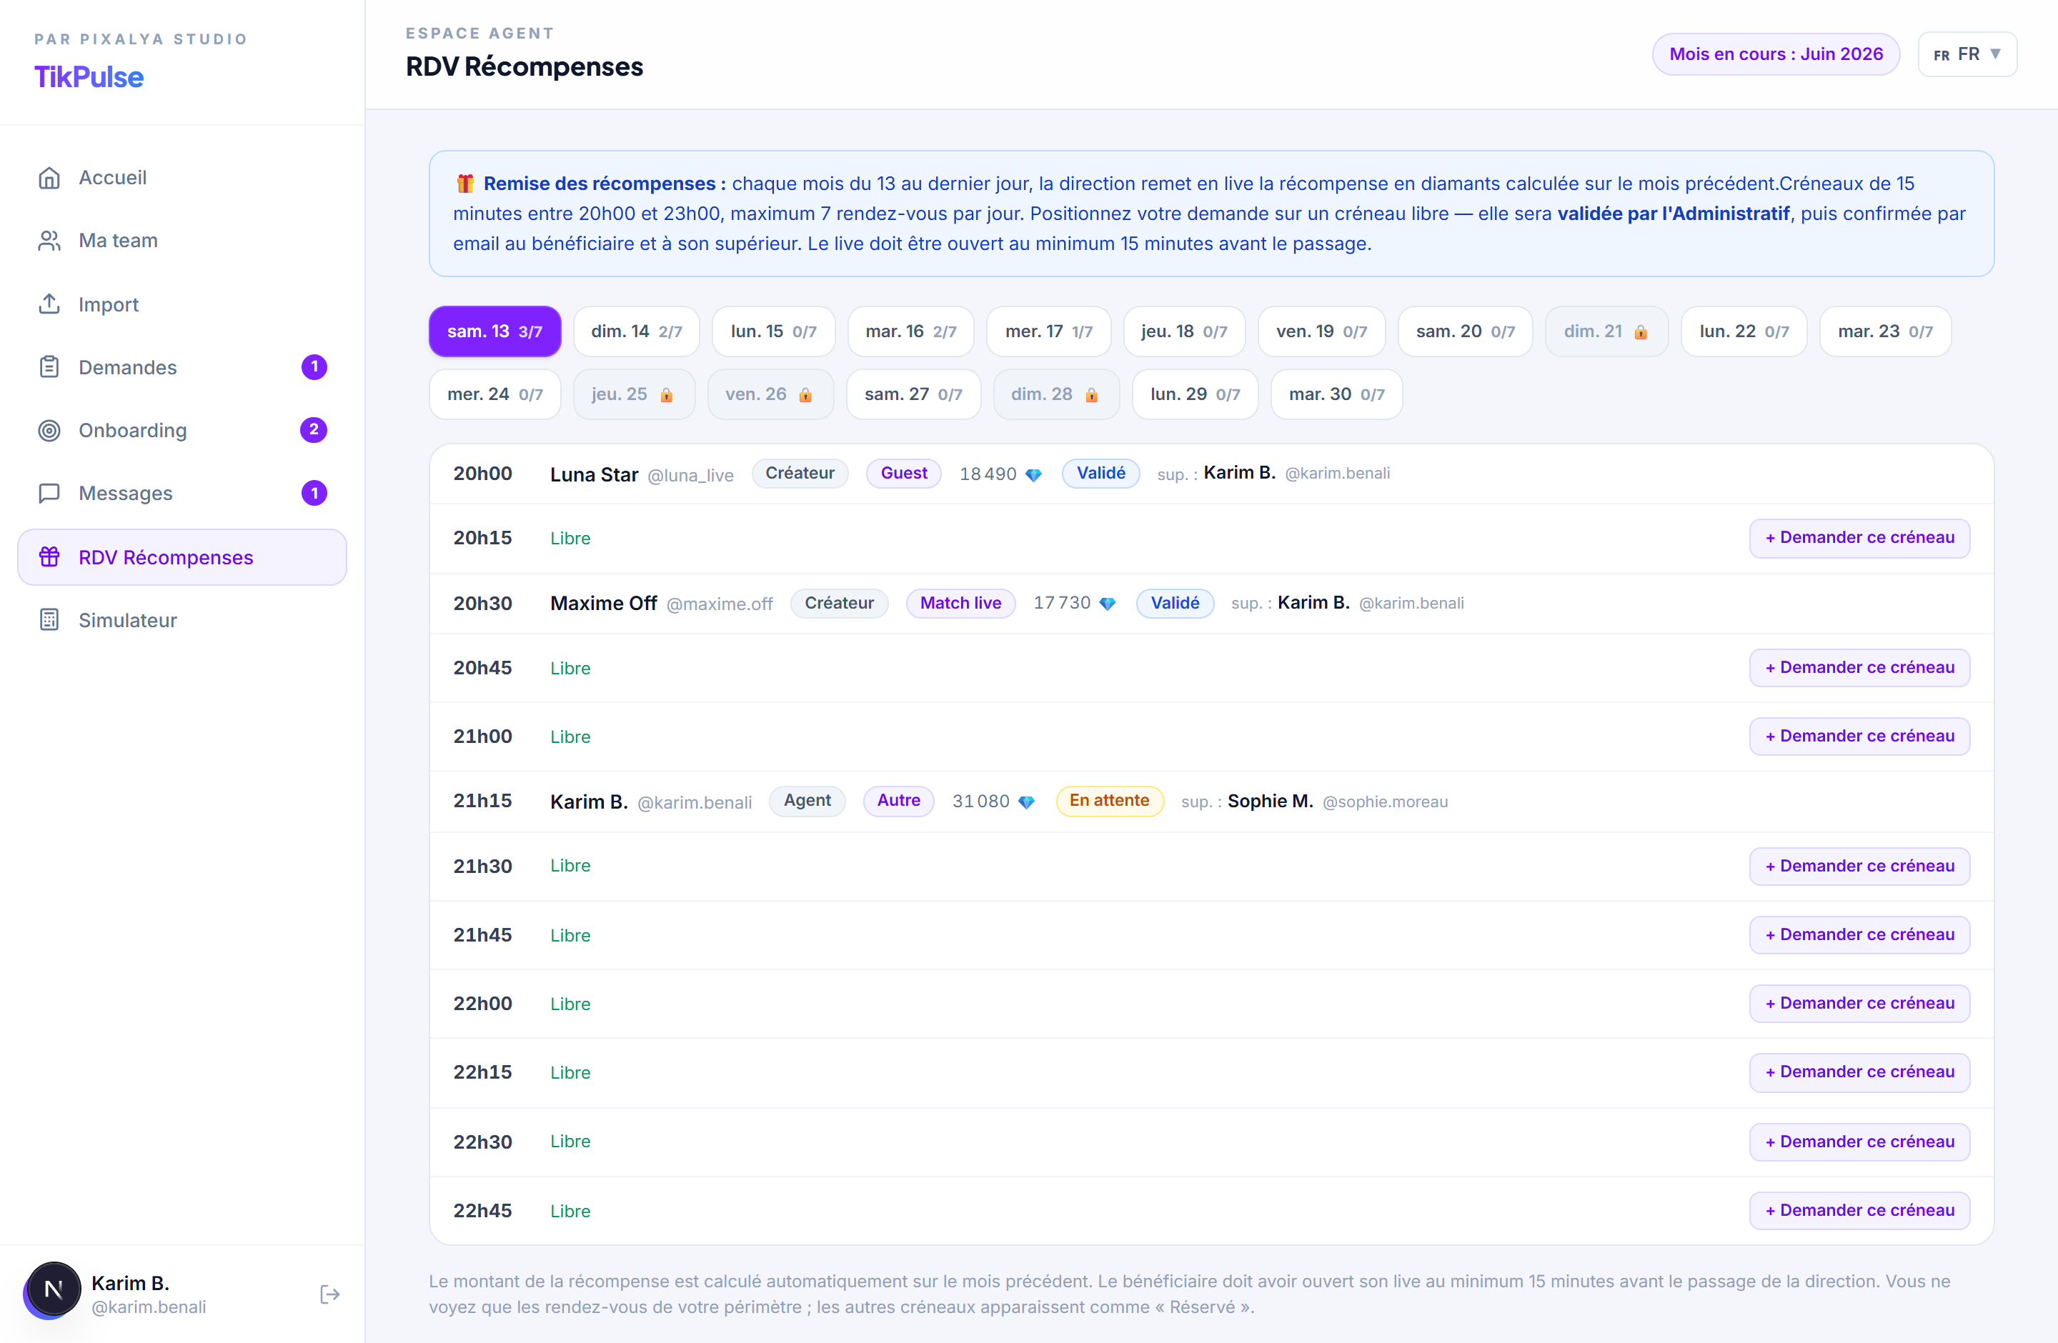
Task: Switch to the mar. 23 day tab
Action: click(1885, 332)
